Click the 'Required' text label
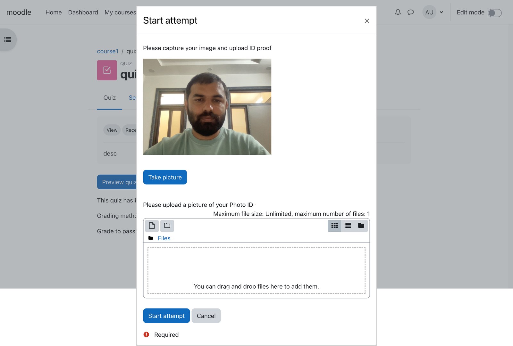This screenshot has width=513, height=346. click(166, 334)
